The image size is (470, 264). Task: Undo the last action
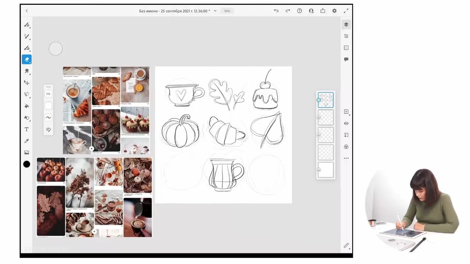pos(276,11)
